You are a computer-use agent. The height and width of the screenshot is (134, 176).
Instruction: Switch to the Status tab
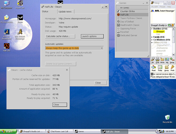coord(49,12)
